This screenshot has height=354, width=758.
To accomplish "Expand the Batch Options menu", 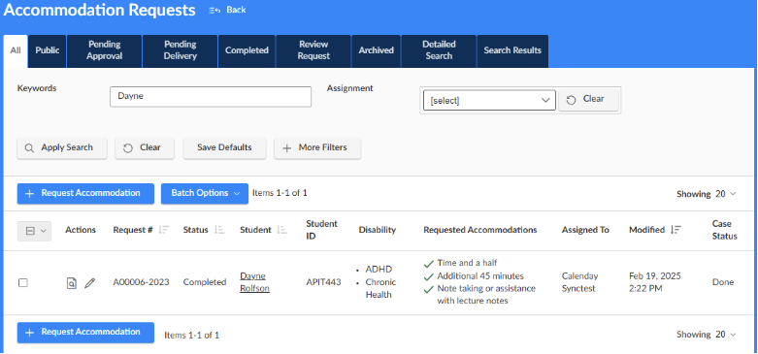I will tap(205, 193).
